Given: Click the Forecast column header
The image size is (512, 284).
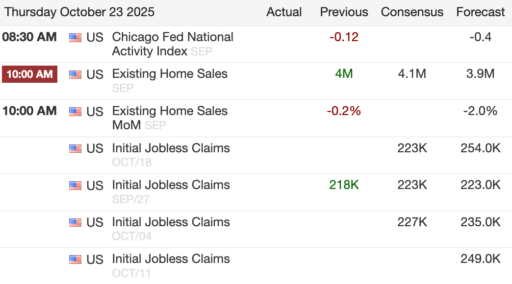Looking at the screenshot, I should coord(480,12).
